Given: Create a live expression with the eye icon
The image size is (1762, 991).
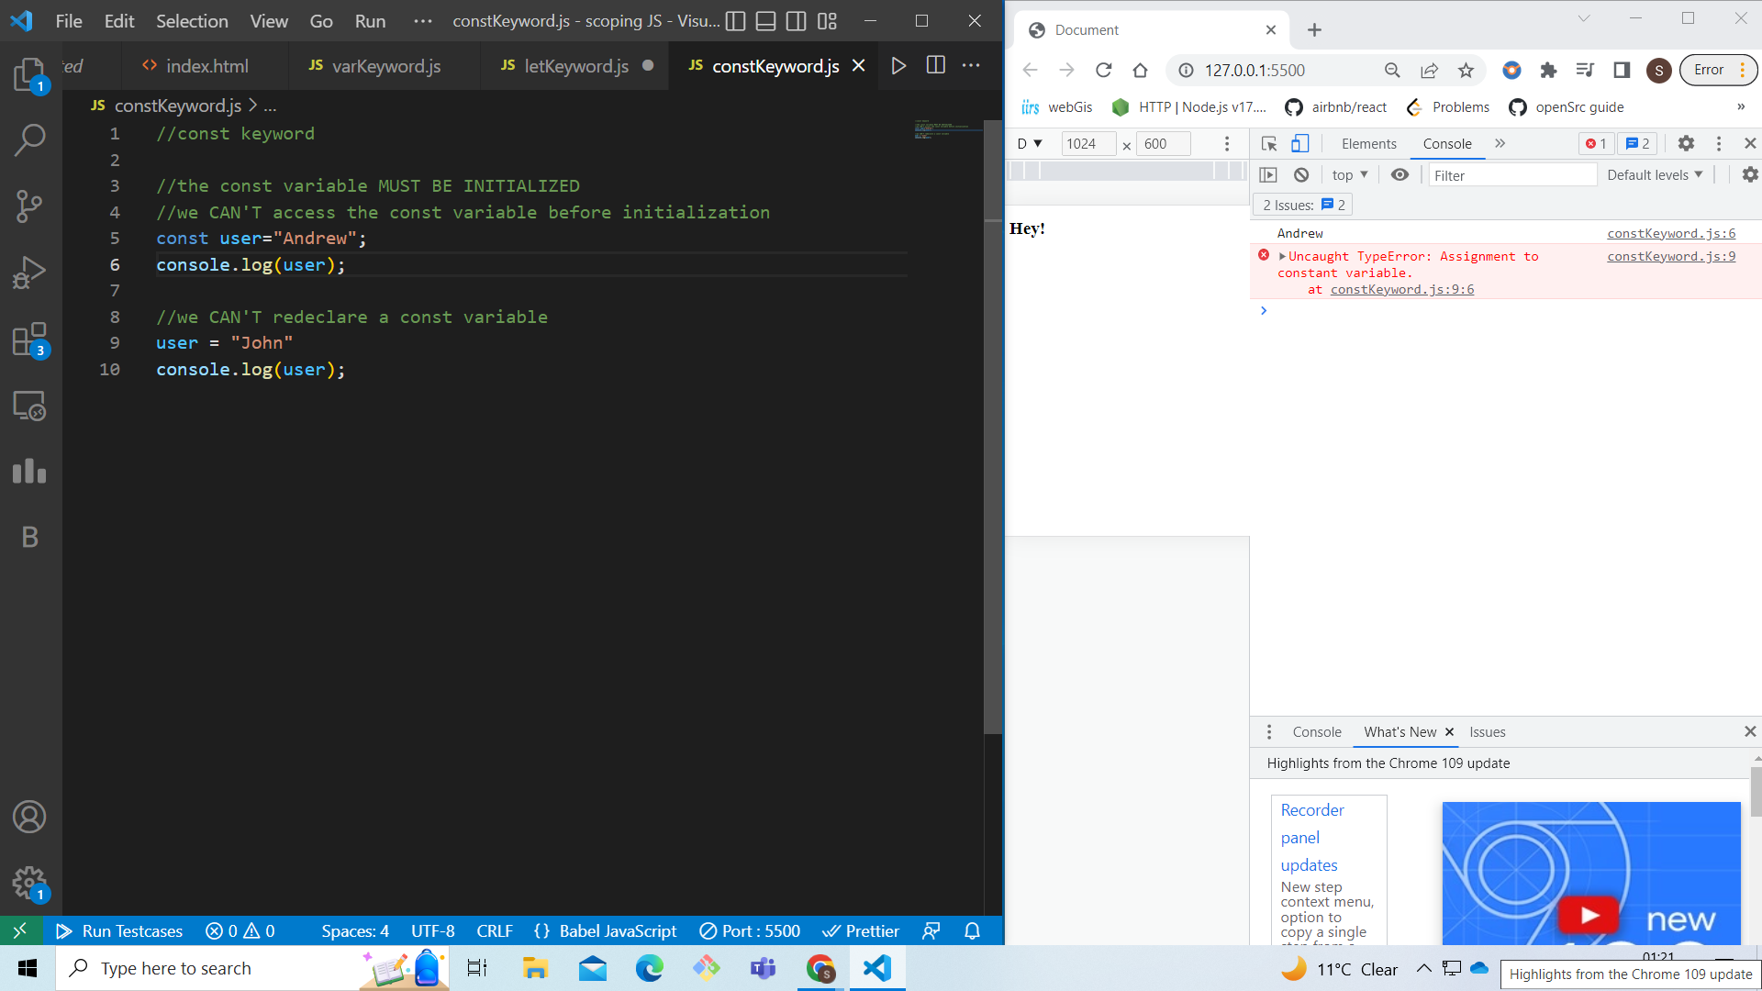Looking at the screenshot, I should 1400,174.
